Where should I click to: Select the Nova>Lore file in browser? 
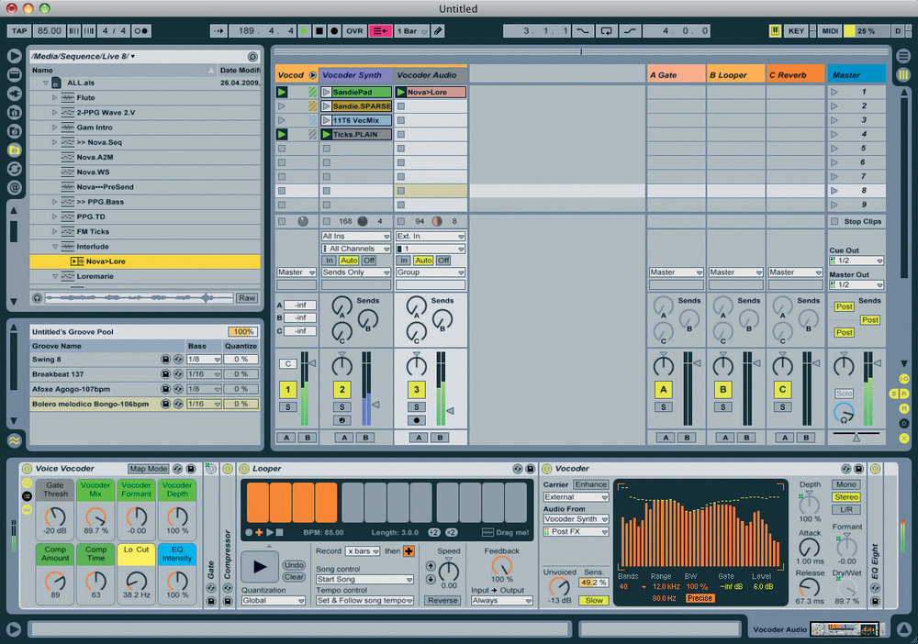145,261
